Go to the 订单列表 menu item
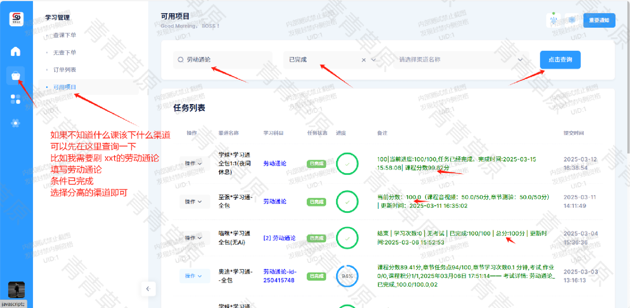This screenshot has width=630, height=308. pyautogui.click(x=65, y=70)
